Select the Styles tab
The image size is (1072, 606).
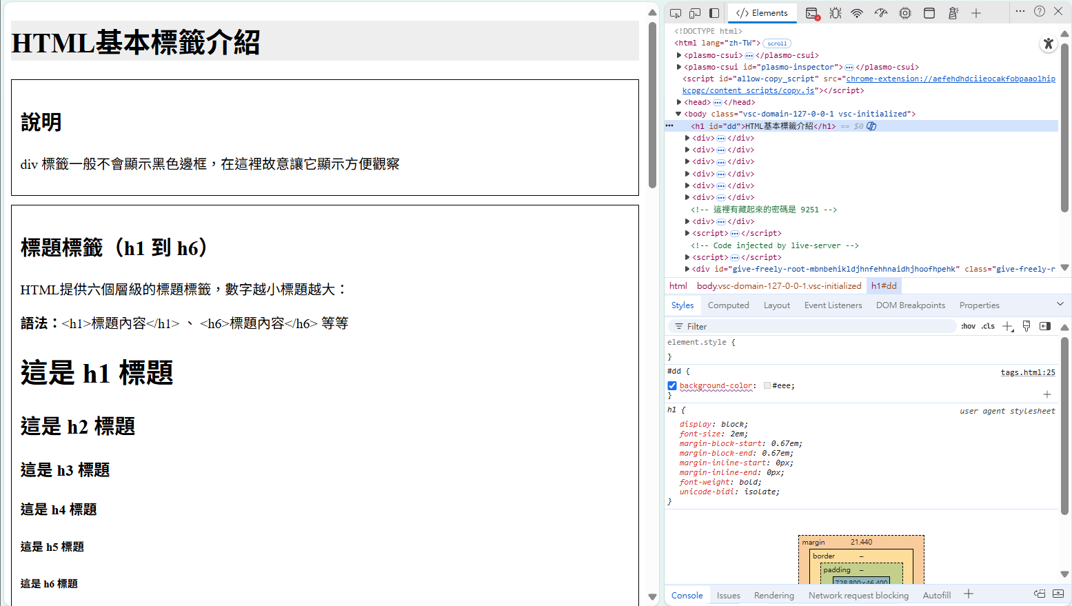tap(682, 305)
